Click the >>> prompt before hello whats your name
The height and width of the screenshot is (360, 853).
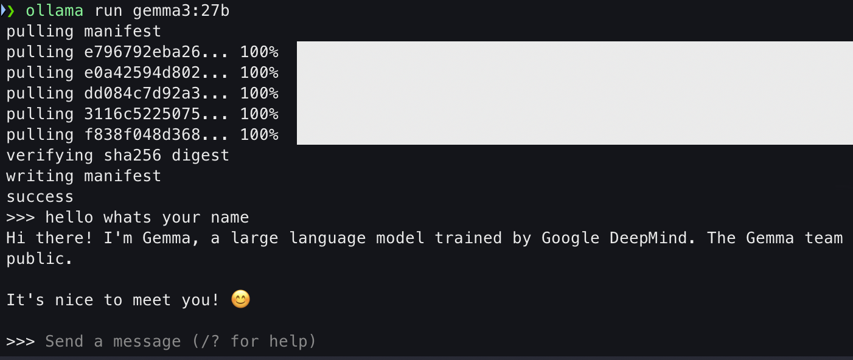point(21,217)
